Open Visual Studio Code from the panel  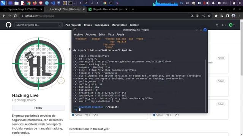point(53,3)
